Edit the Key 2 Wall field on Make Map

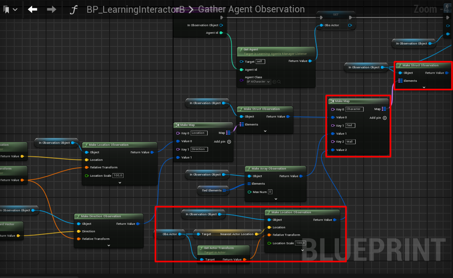[x=351, y=142]
